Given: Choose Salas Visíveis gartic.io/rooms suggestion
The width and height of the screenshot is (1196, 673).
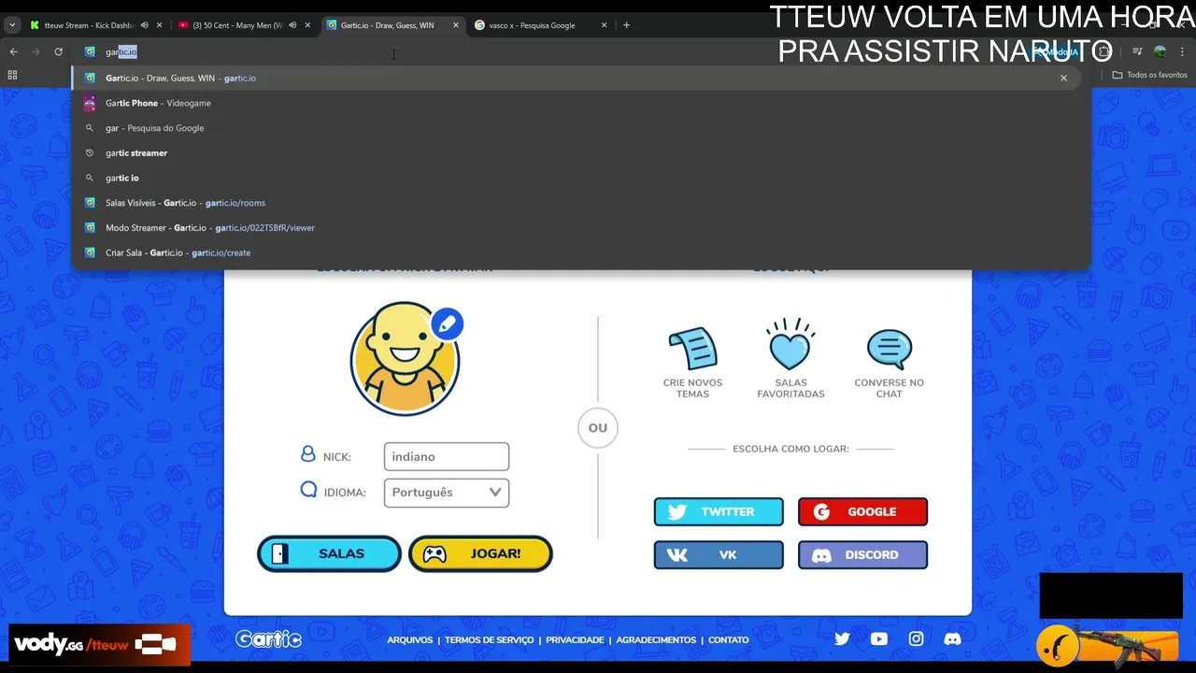Looking at the screenshot, I should click(x=577, y=203).
